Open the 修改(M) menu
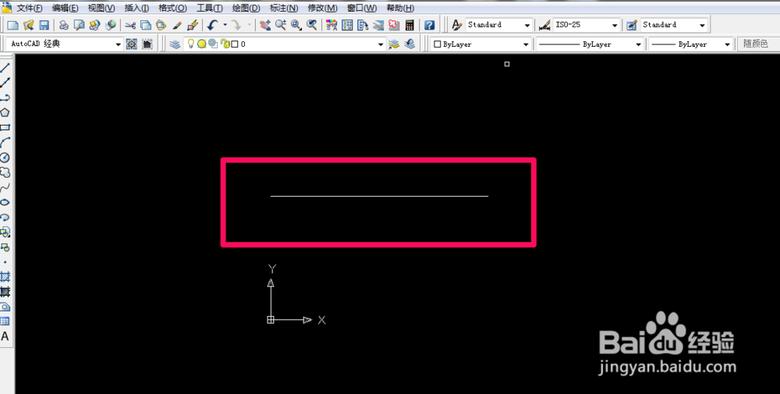Image resolution: width=780 pixels, height=394 pixels. click(x=322, y=9)
